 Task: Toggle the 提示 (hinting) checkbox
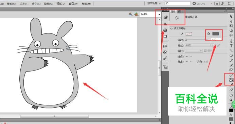click(205, 51)
